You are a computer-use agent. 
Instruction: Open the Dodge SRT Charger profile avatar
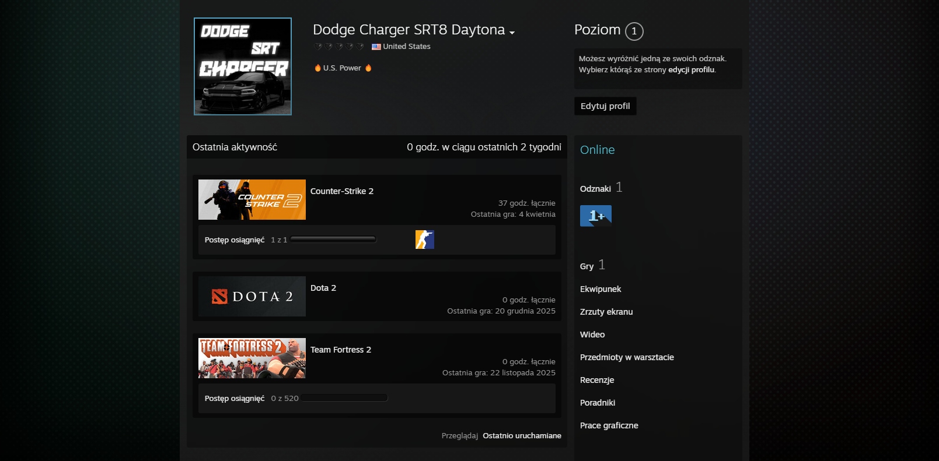pos(243,66)
